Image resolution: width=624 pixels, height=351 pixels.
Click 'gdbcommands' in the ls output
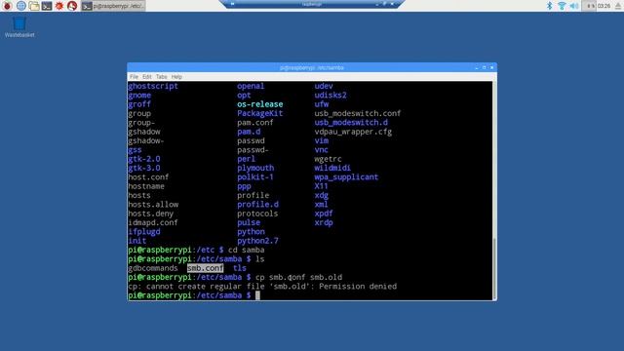(x=153, y=268)
